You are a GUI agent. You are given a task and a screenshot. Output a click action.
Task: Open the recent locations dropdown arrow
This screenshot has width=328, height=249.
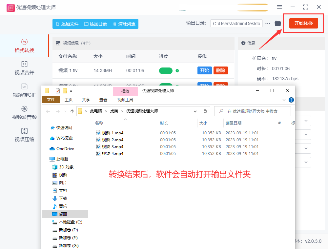click(x=66, y=111)
